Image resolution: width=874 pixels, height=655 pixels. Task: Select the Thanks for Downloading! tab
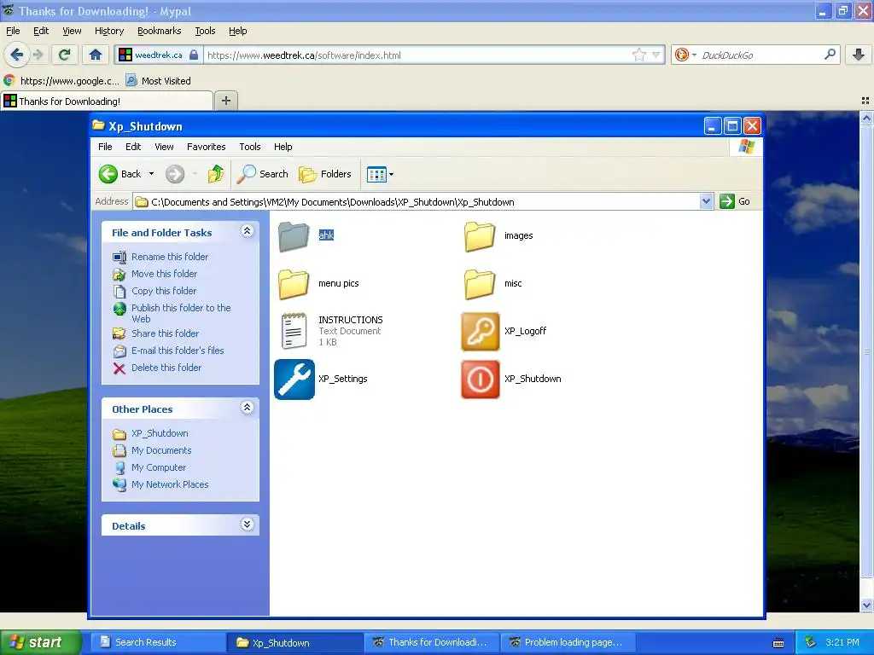[x=107, y=101]
